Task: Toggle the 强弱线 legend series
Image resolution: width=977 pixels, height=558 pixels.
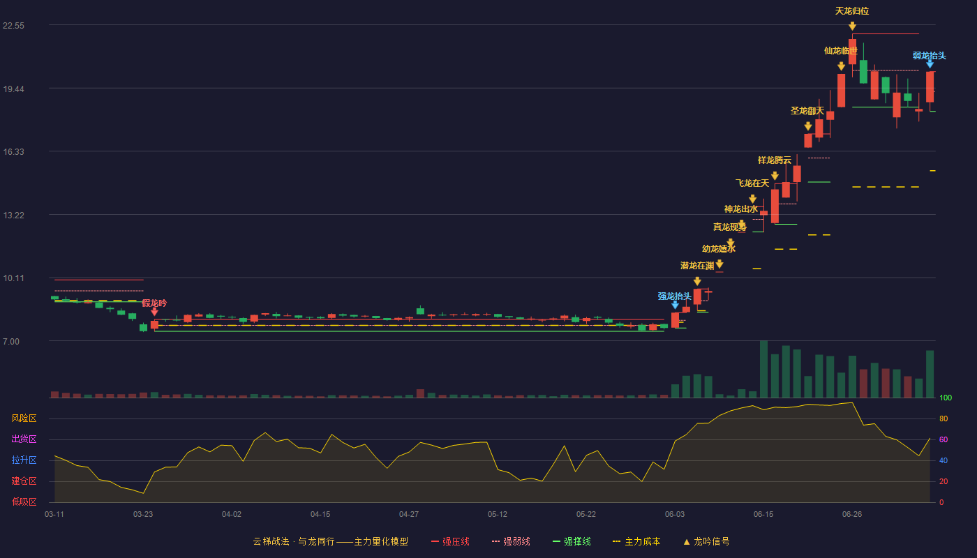Action: [x=511, y=541]
